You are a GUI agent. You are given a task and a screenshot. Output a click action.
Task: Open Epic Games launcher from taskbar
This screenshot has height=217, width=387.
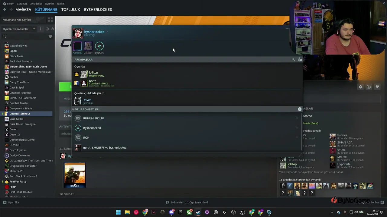[180, 212]
